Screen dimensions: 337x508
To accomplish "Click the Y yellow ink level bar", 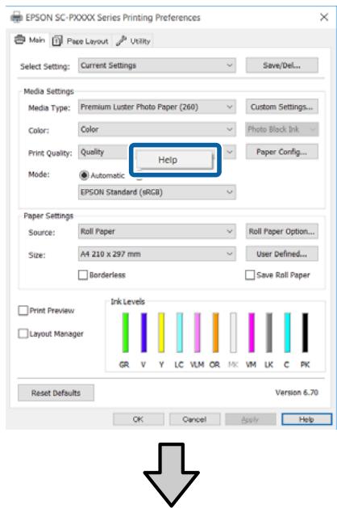I will (x=161, y=333).
